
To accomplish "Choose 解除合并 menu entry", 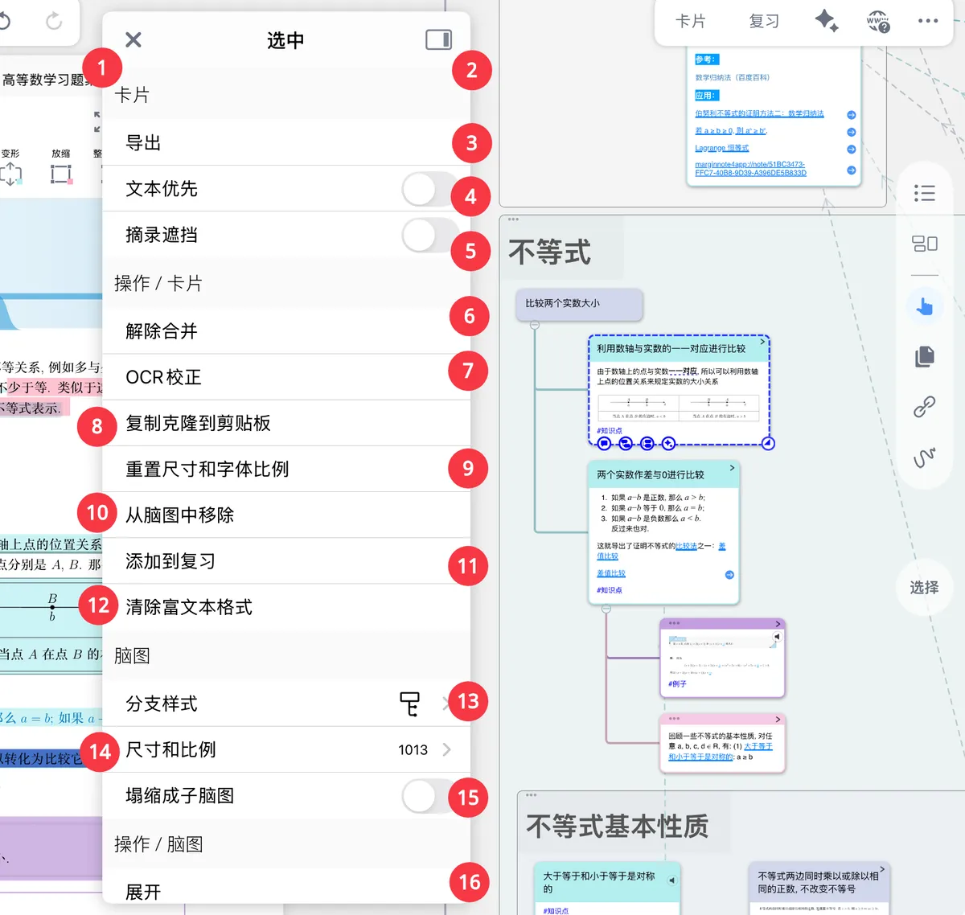I will coord(286,330).
